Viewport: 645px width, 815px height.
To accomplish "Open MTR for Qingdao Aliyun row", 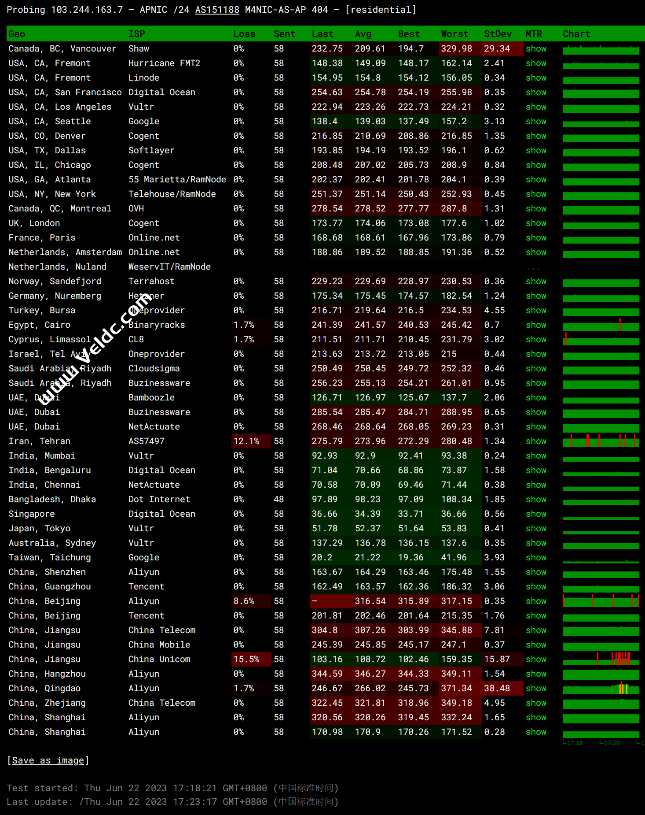I will click(536, 688).
